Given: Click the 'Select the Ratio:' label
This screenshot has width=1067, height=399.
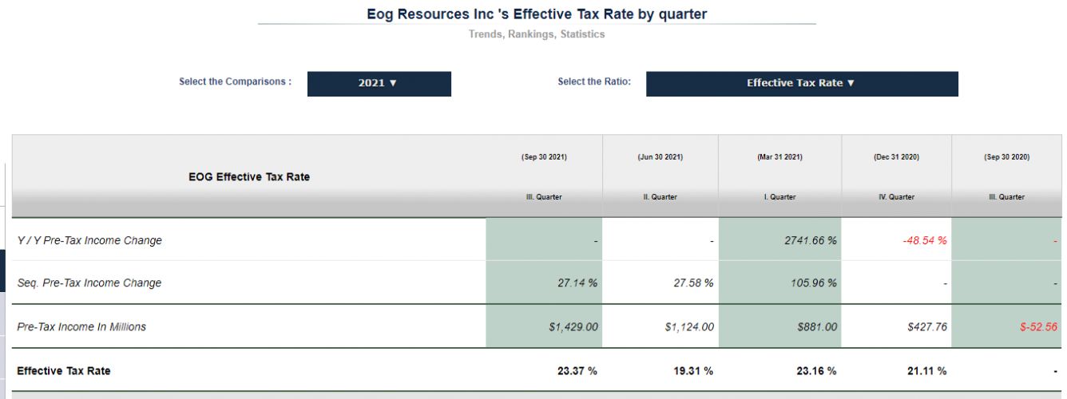Looking at the screenshot, I should (x=594, y=81).
